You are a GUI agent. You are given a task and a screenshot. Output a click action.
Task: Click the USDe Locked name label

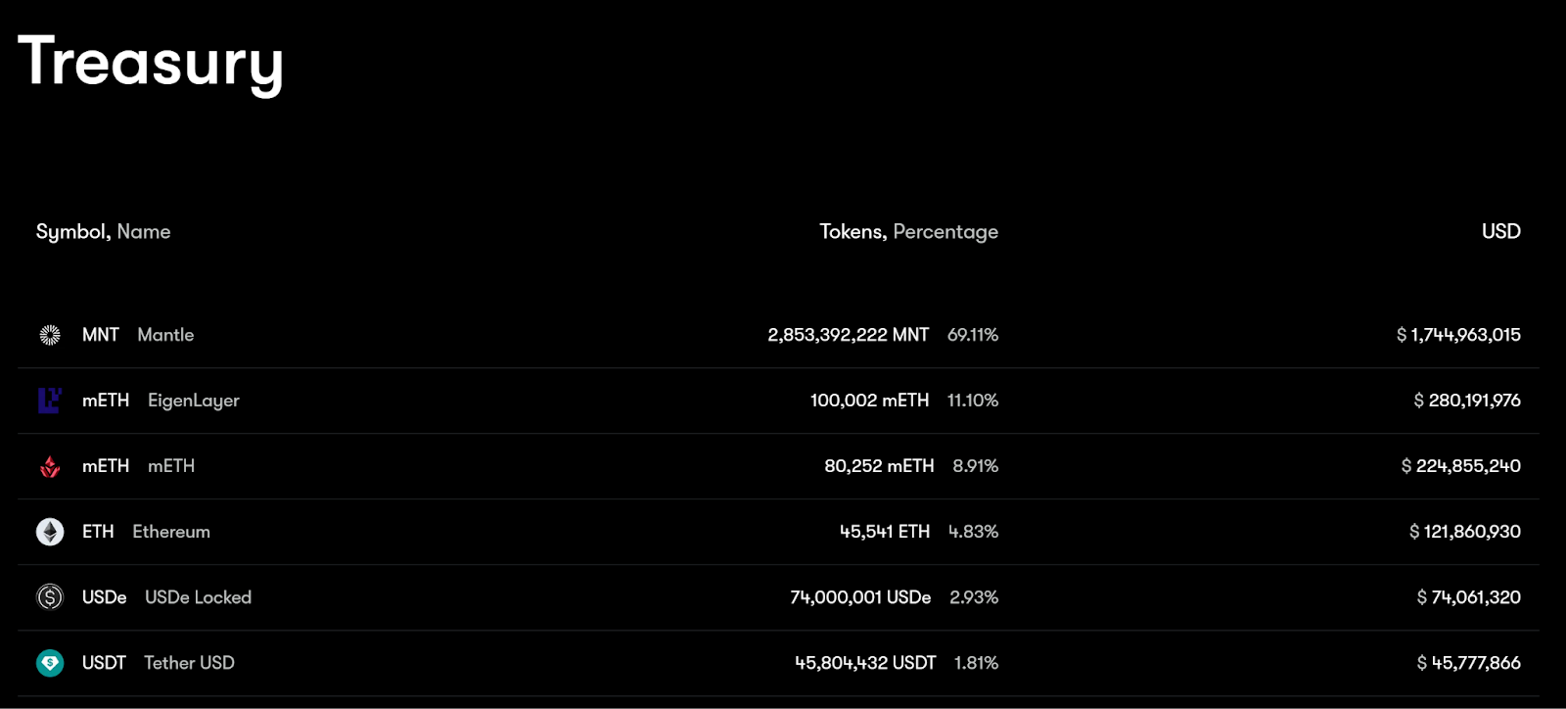point(199,597)
